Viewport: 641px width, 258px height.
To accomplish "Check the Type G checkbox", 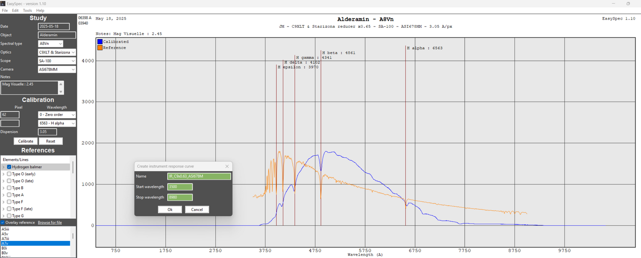I will coord(9,216).
